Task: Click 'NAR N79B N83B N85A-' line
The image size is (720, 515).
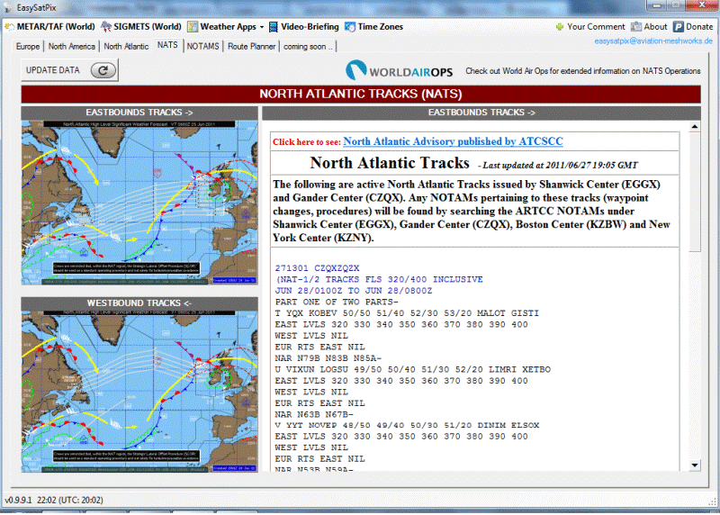Action: point(328,358)
